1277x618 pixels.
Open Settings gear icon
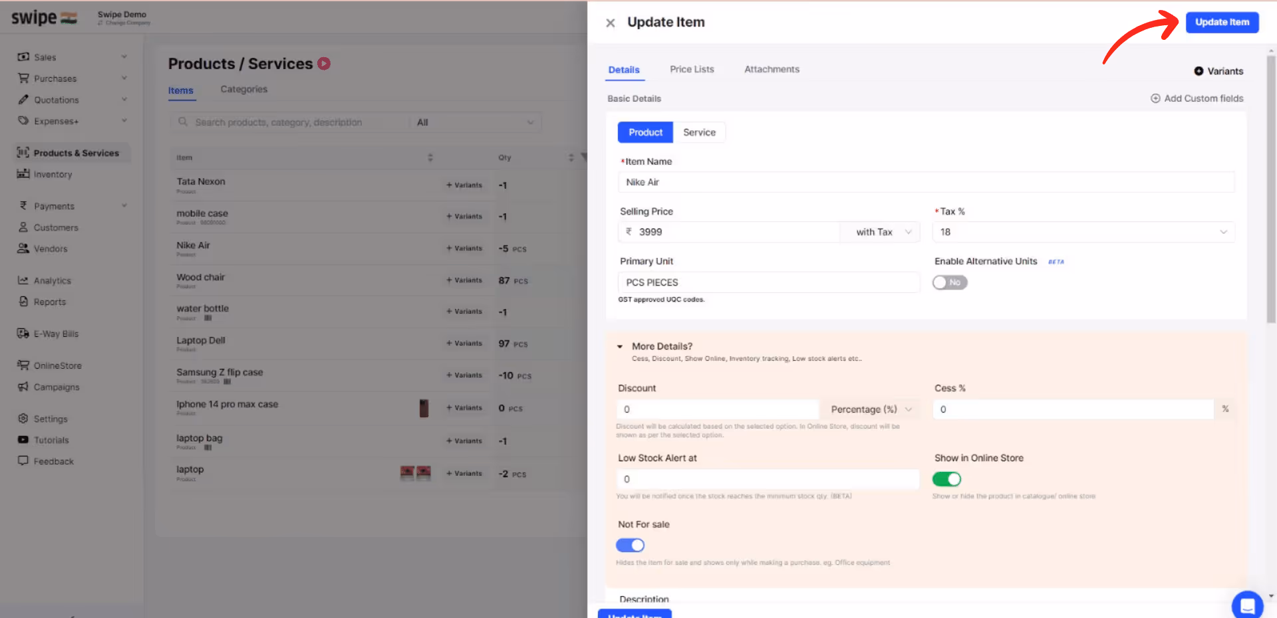(x=23, y=419)
